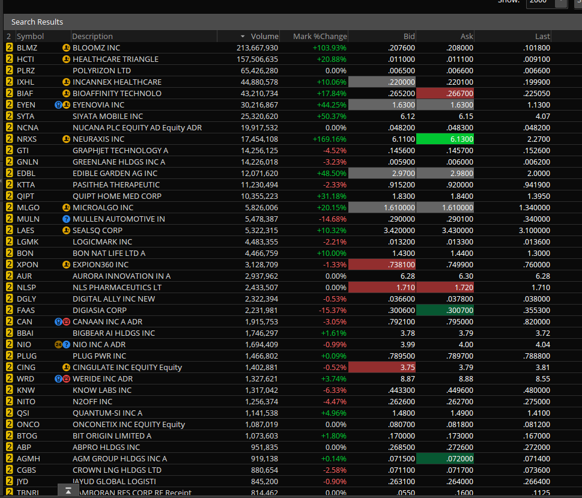Screen dimensions: 582x498
Task: Select the SYTA symbol cell
Action: coord(26,116)
